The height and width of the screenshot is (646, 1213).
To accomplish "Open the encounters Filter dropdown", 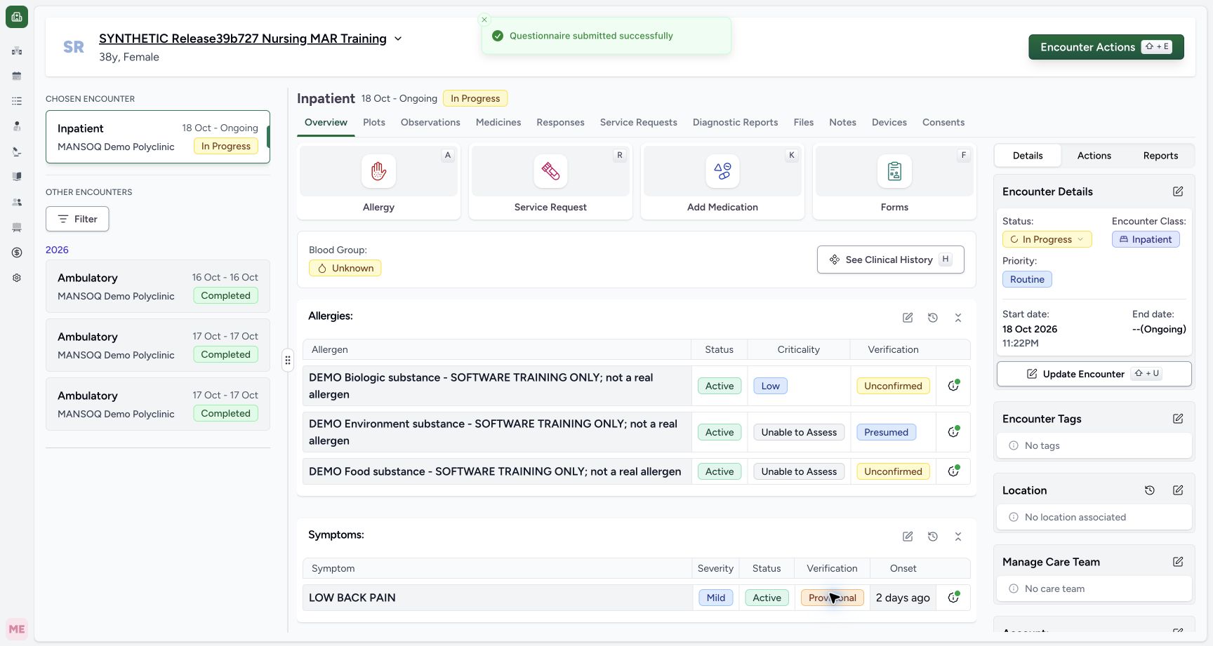I will pos(77,219).
